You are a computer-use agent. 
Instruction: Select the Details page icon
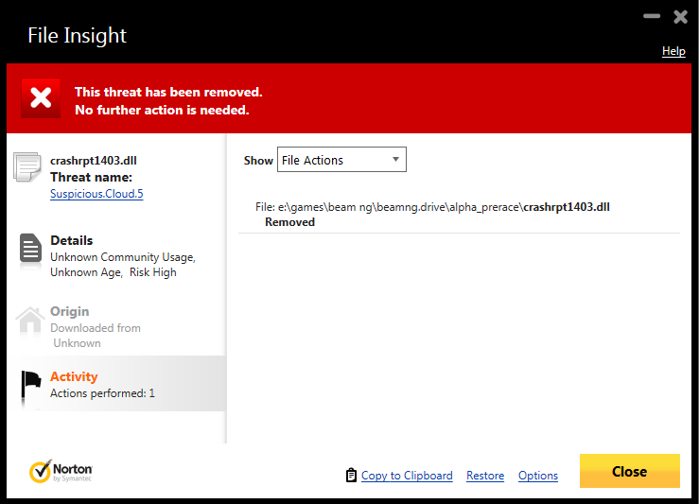[x=30, y=248]
